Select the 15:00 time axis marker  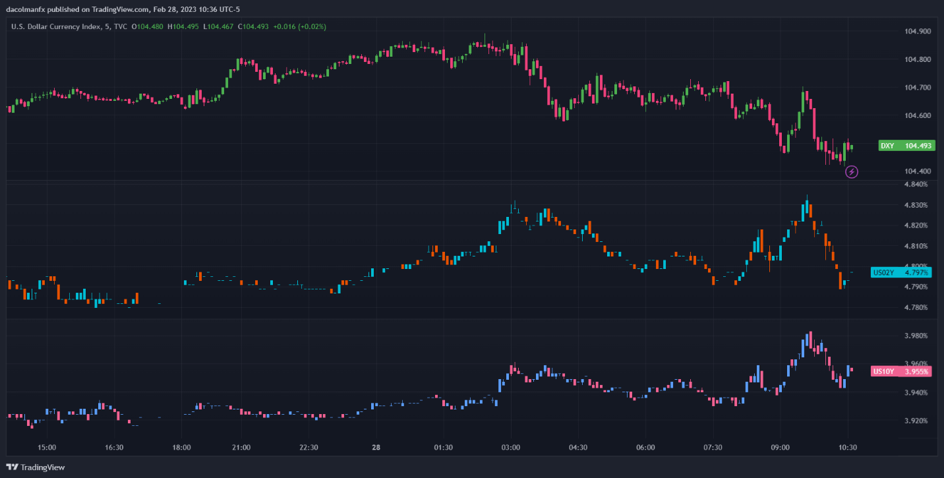(47, 447)
